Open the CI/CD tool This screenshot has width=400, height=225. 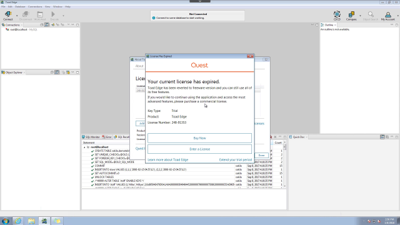pos(337,16)
